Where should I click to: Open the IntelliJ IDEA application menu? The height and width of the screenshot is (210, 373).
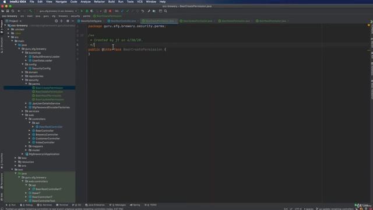[18, 2]
